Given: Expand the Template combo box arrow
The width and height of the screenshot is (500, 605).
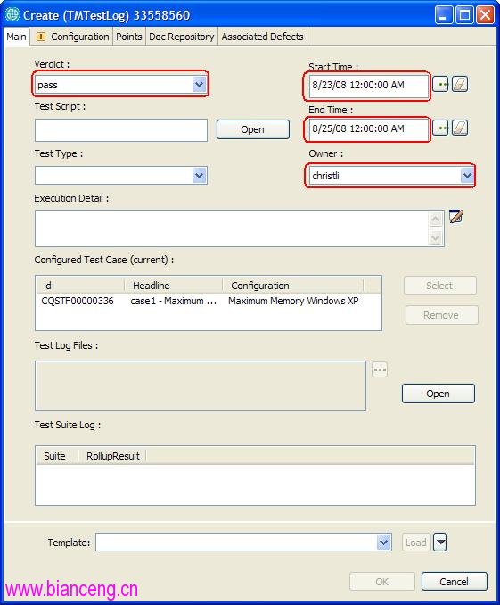Looking at the screenshot, I should click(383, 543).
